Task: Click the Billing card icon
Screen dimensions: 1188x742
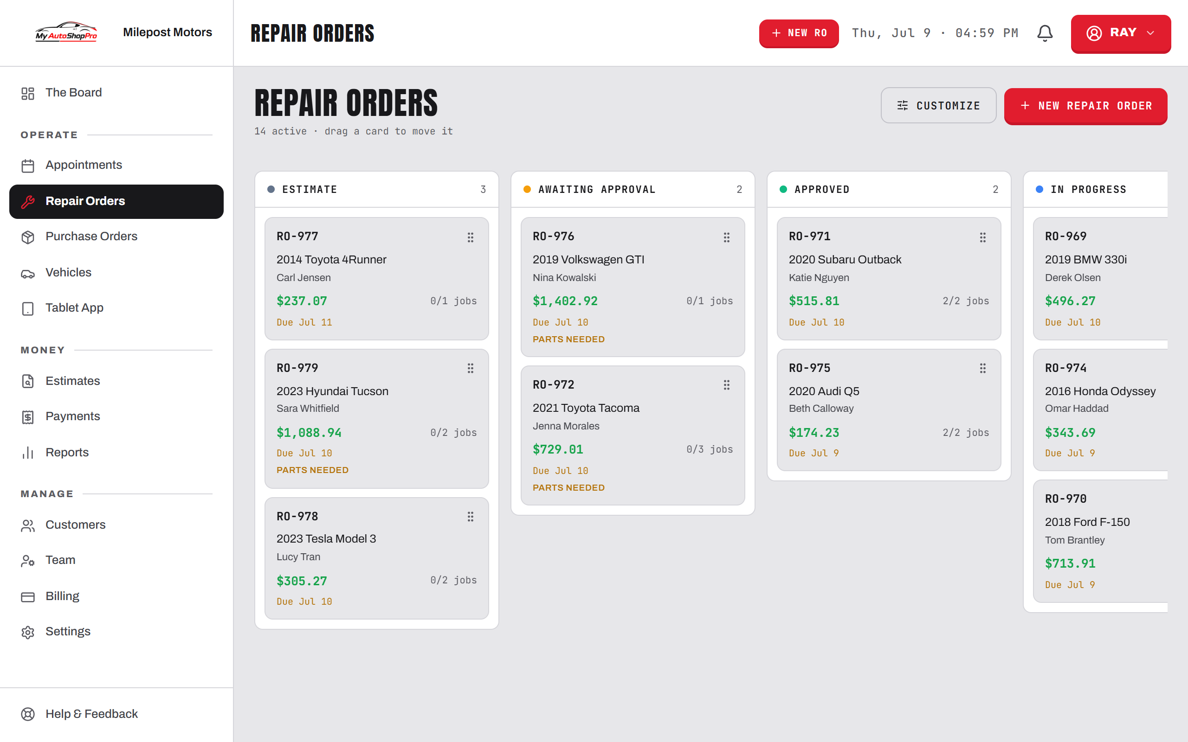Action: pyautogui.click(x=28, y=597)
